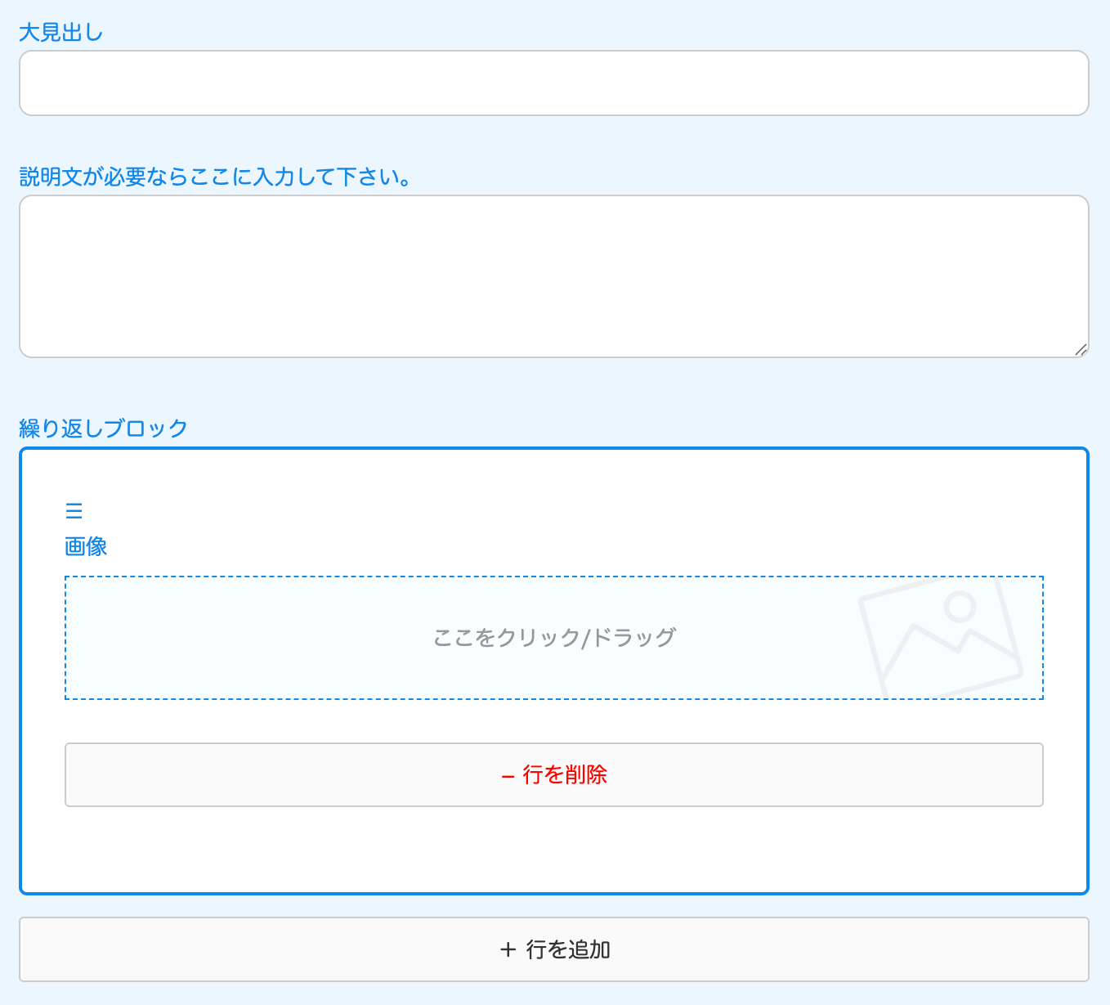1110x1005 pixels.
Task: Click the minus sign in 行を削除
Action: pos(508,775)
